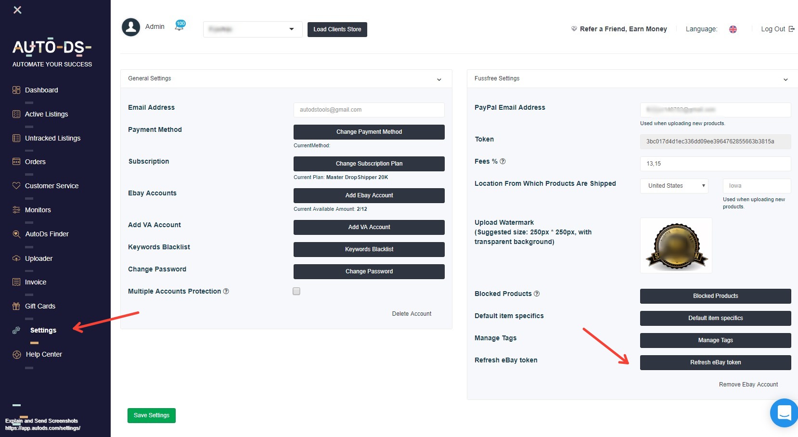This screenshot has width=798, height=437.
Task: Click the Dashboard icon in the sidebar
Action: tap(16, 90)
